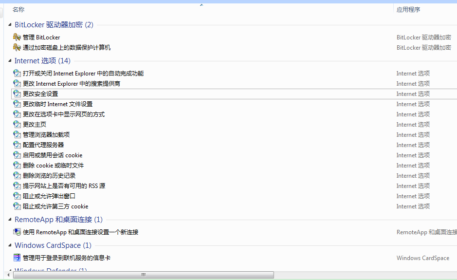The image size is (457, 280).
Task: Click the icon beside 通过加密磁盘上的数据保护计算机
Action: tap(17, 47)
